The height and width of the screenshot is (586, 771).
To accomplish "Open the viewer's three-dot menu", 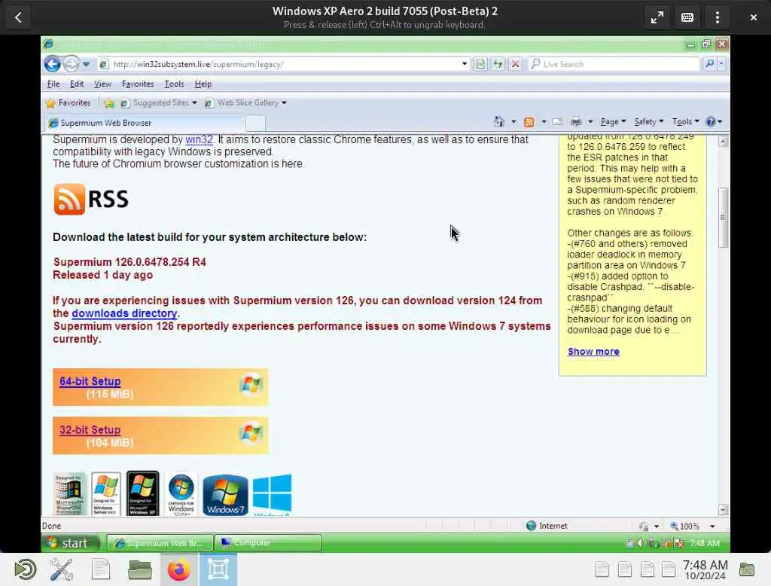I will tap(718, 18).
